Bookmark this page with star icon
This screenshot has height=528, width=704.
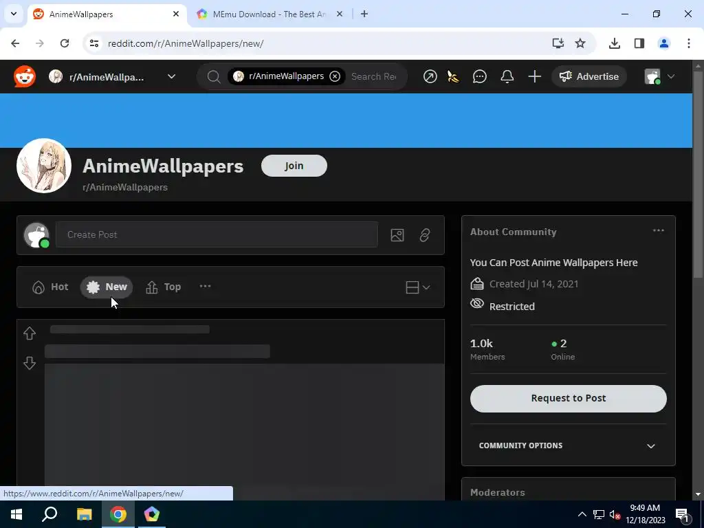[580, 43]
